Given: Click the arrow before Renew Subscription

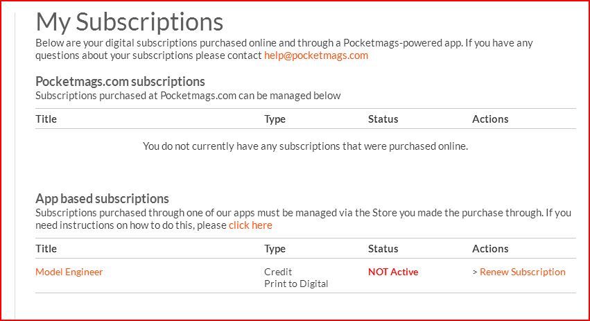Looking at the screenshot, I should [x=475, y=272].
